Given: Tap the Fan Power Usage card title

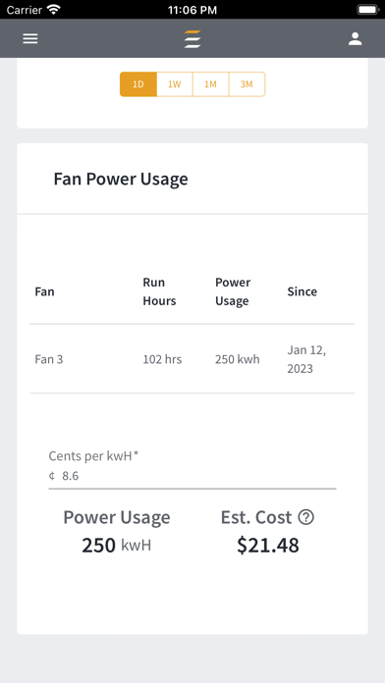Looking at the screenshot, I should point(121,179).
